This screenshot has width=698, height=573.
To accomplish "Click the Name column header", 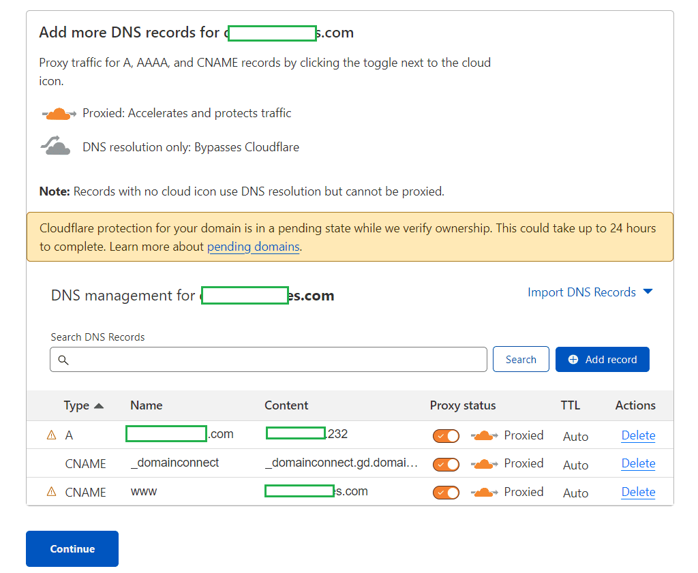I will click(x=147, y=405).
